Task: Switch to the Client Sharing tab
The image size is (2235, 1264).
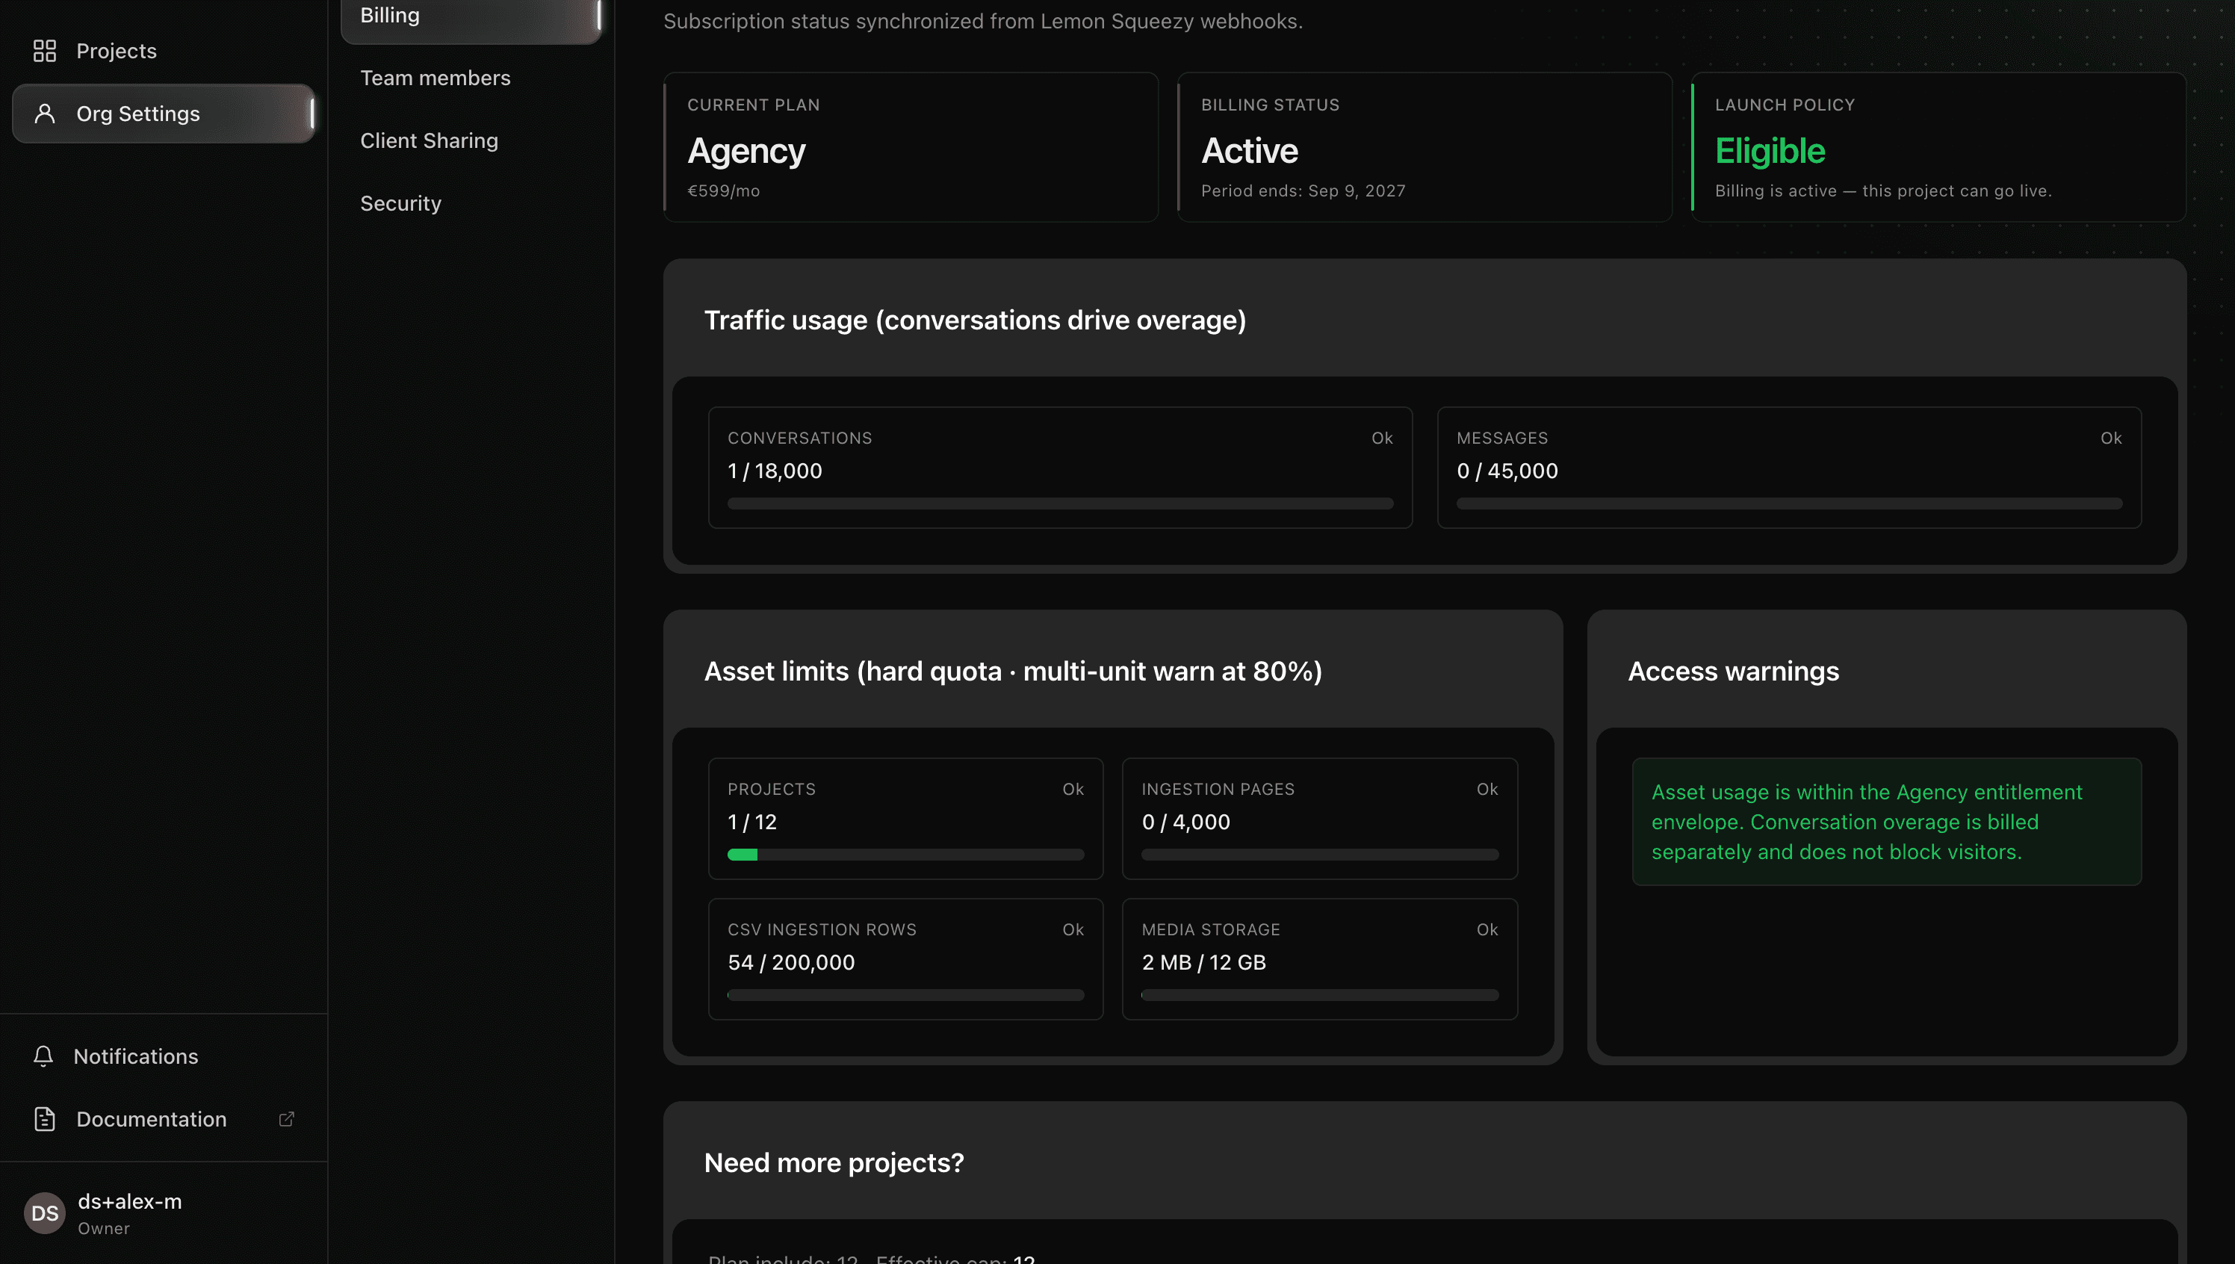Action: pos(471,140)
